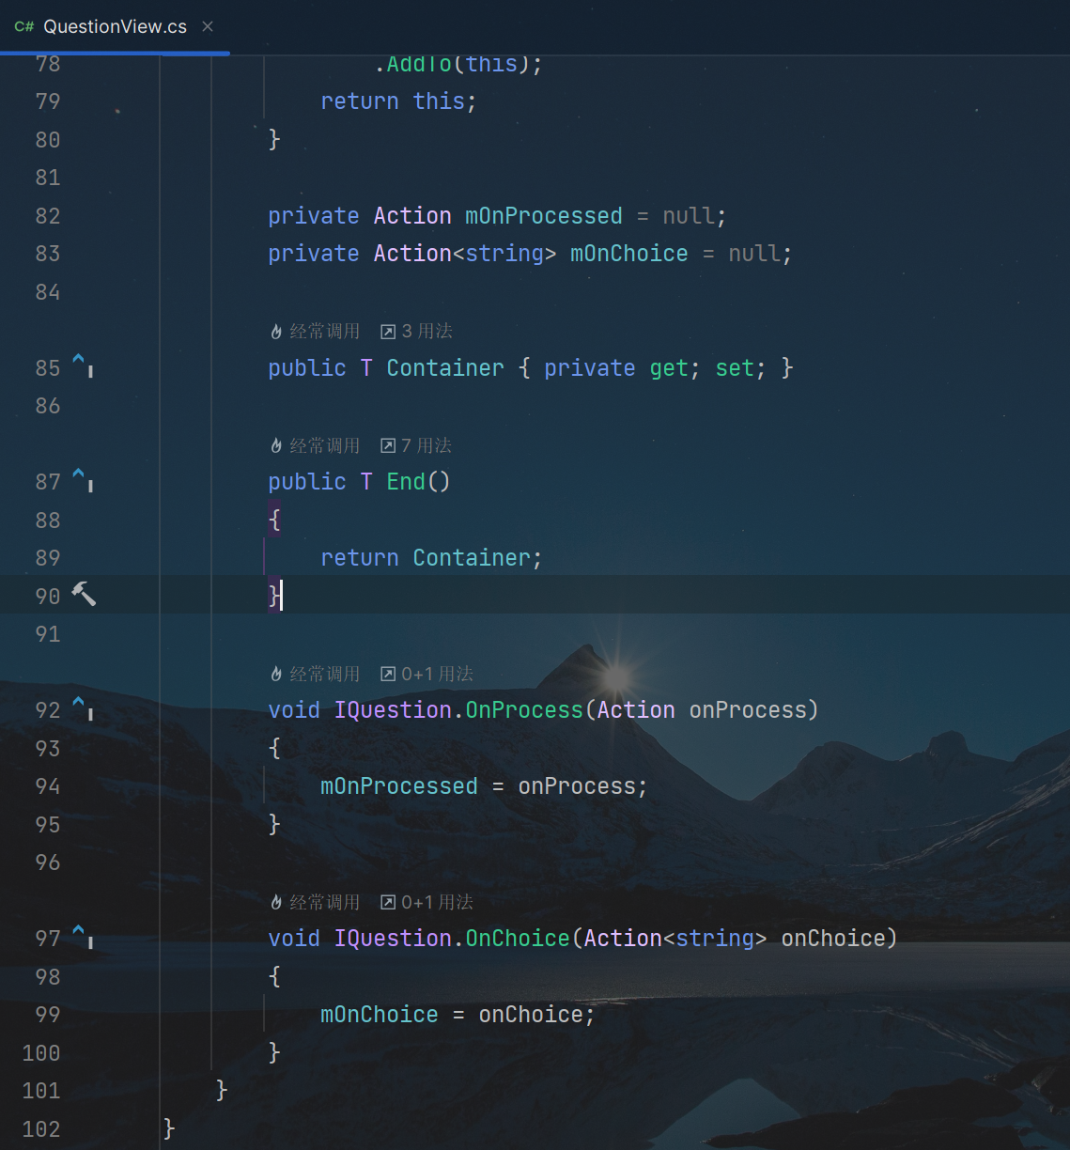
Task: Click line number 99 in the gutter
Action: [48, 1015]
